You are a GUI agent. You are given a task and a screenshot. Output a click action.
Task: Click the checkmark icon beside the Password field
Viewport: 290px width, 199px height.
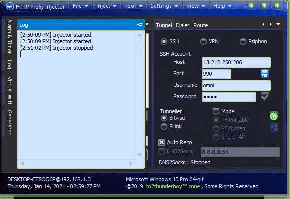265,96
